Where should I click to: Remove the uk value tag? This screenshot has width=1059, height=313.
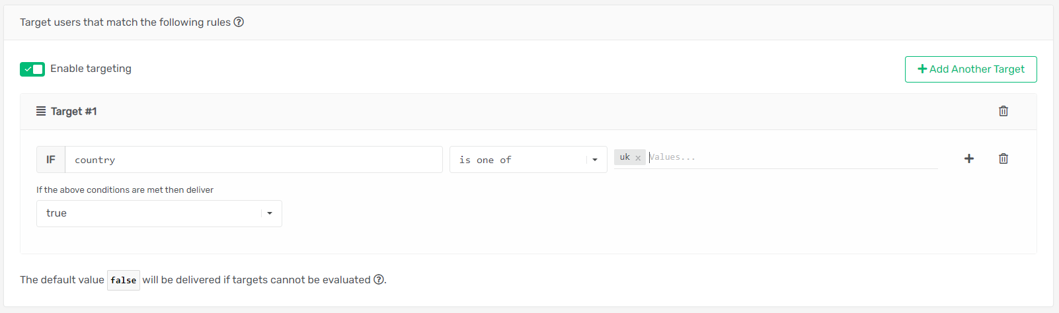point(638,158)
